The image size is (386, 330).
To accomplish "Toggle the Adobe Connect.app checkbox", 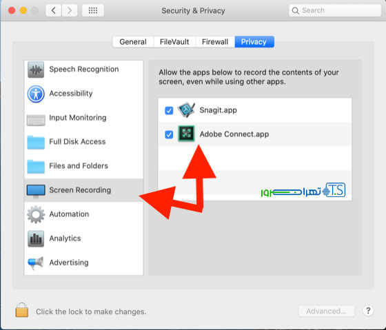I will tap(169, 134).
